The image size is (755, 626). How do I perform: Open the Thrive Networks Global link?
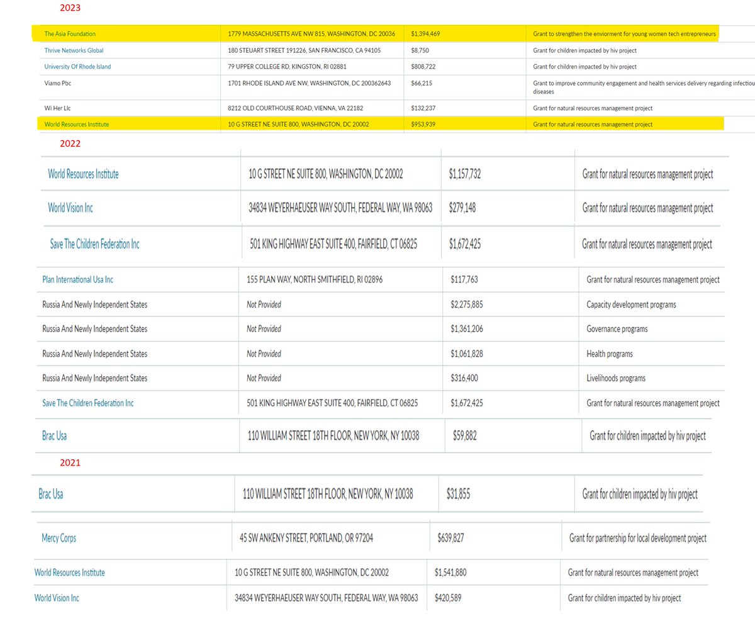pyautogui.click(x=74, y=50)
